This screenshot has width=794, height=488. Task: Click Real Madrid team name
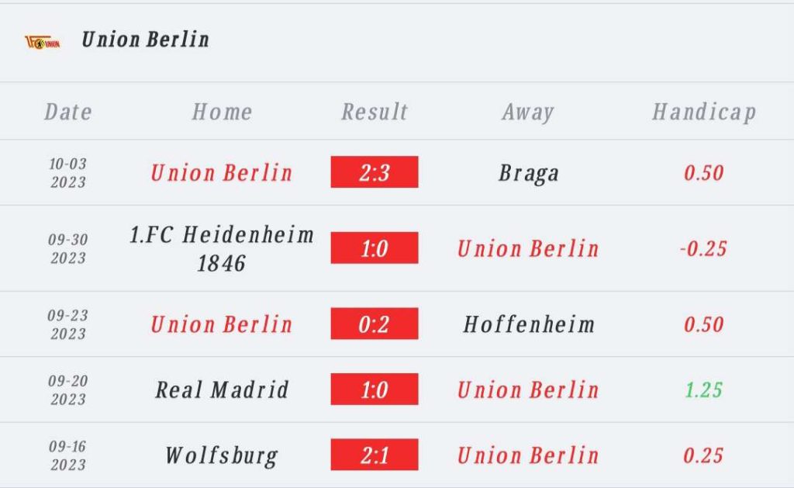pos(222,389)
